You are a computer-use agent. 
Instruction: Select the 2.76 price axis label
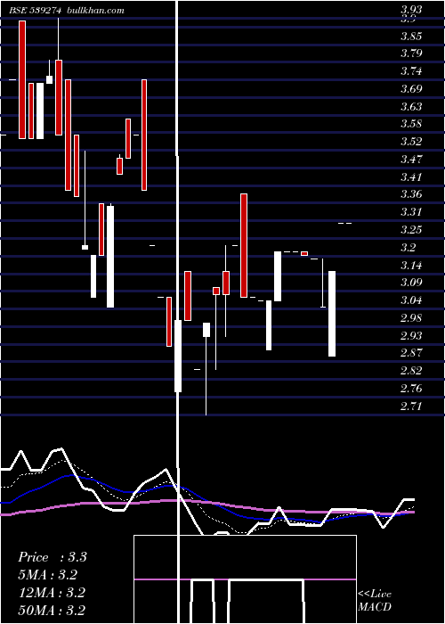(x=411, y=388)
